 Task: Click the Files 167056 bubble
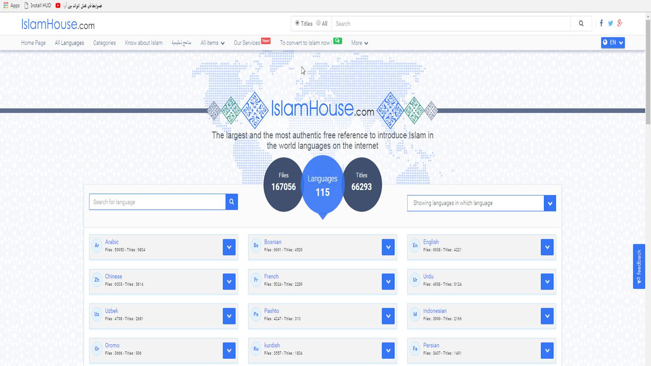point(283,184)
